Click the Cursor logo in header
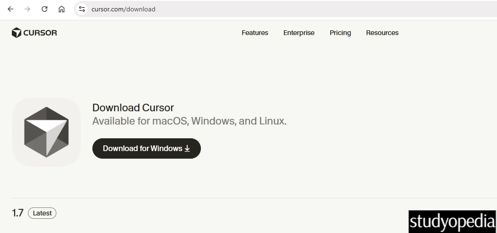Image resolution: width=497 pixels, height=233 pixels. (34, 33)
